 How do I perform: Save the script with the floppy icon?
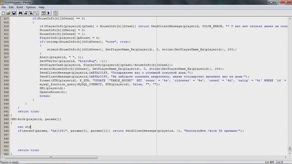click(x=14, y=13)
